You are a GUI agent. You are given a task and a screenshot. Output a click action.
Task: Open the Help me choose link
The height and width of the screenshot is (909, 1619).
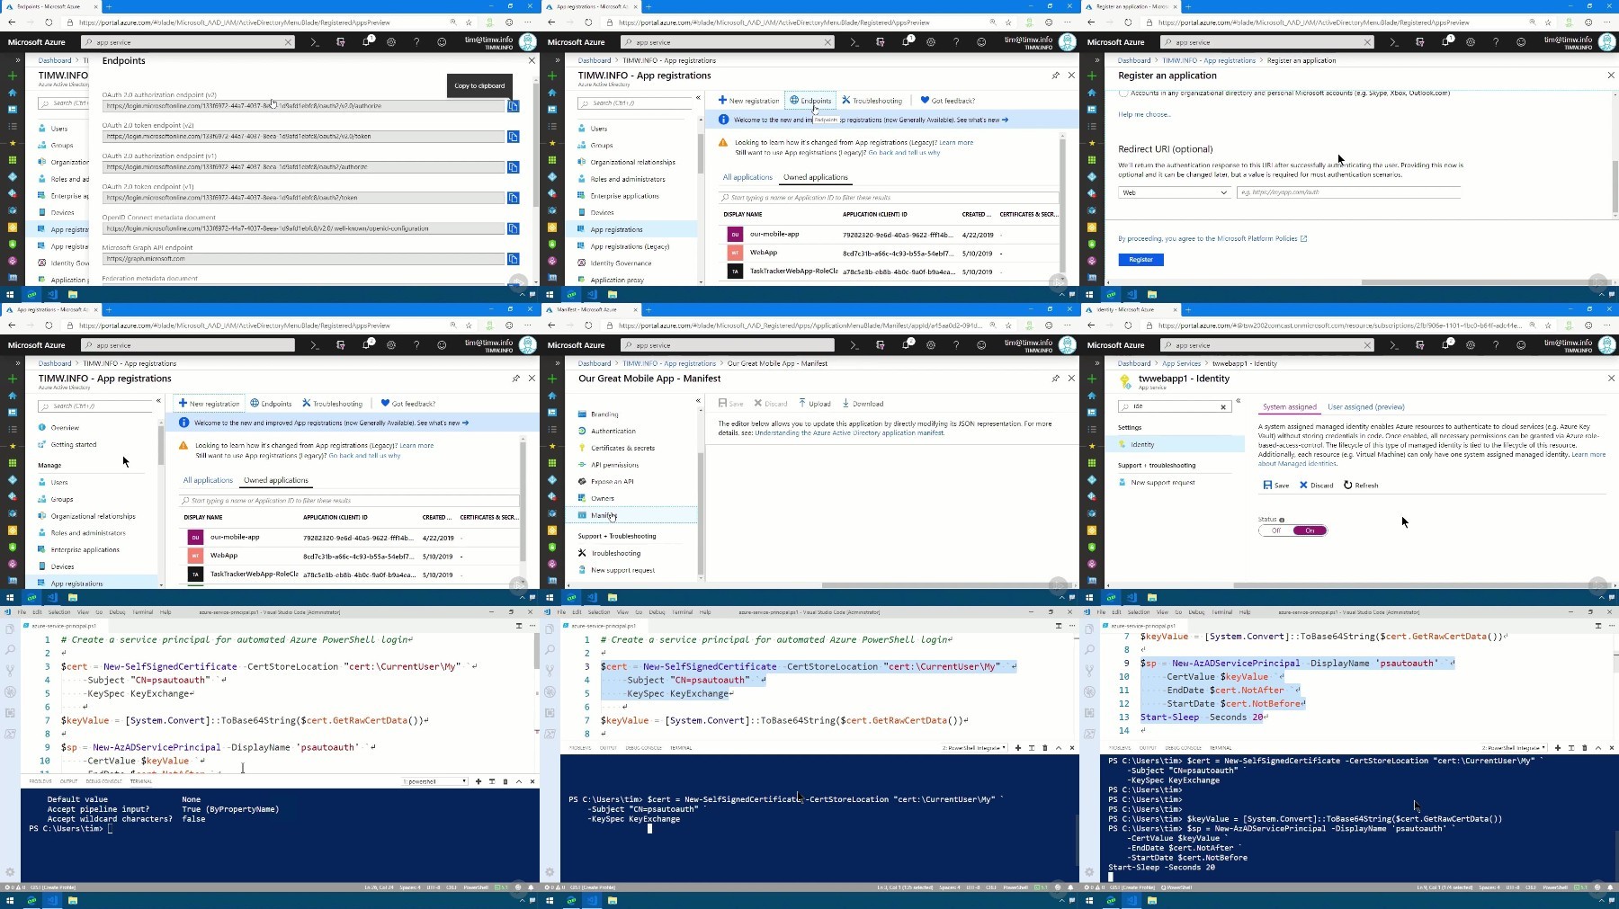(1144, 115)
